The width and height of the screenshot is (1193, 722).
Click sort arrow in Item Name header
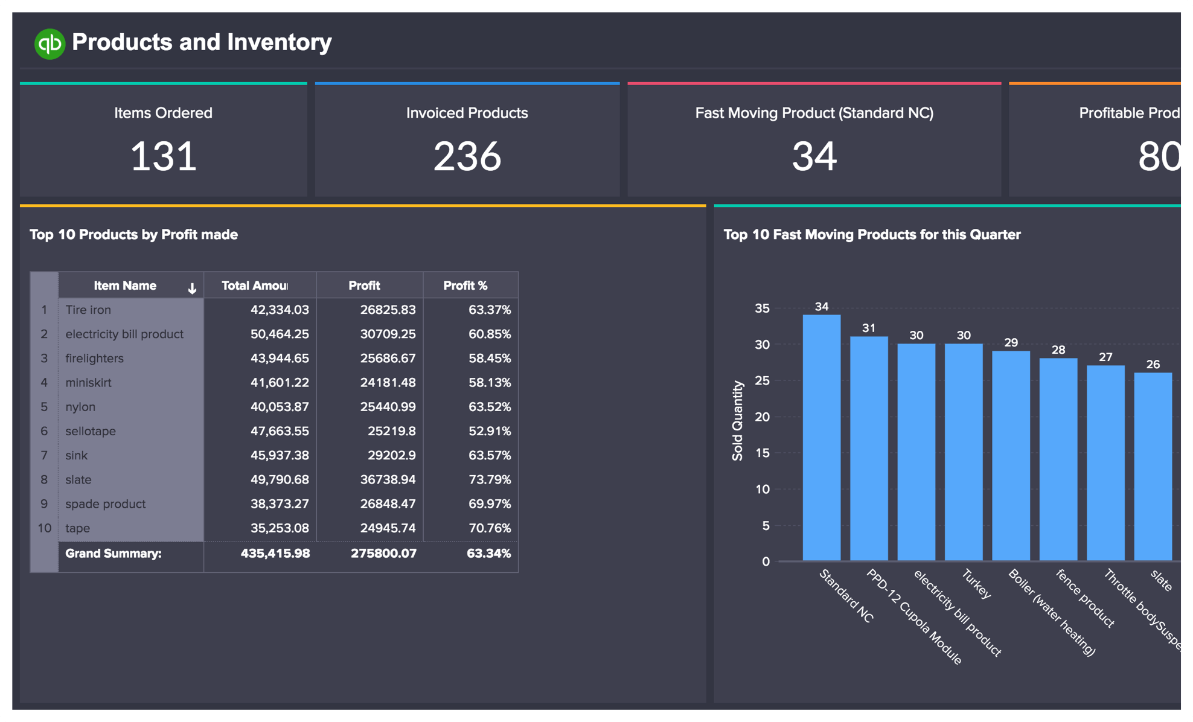(x=192, y=289)
